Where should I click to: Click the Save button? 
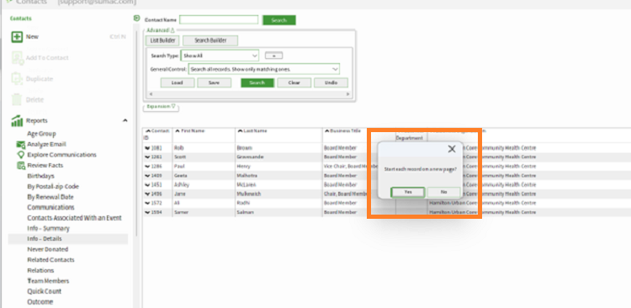[x=214, y=82]
